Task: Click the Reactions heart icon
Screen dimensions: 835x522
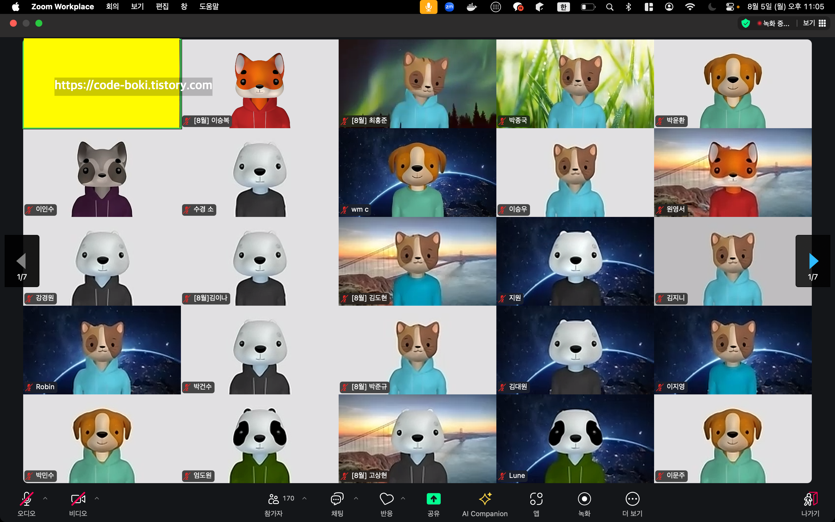Action: click(386, 499)
